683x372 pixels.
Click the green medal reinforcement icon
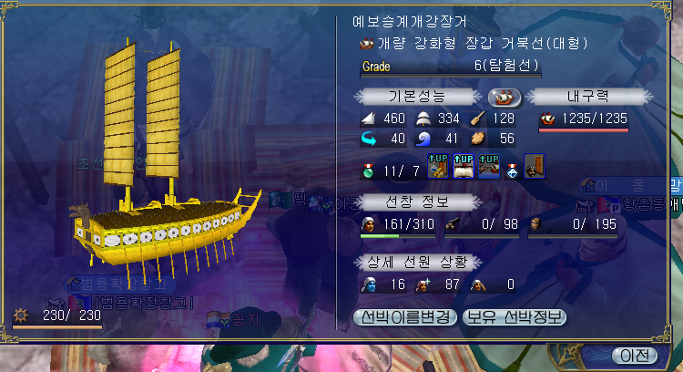369,170
